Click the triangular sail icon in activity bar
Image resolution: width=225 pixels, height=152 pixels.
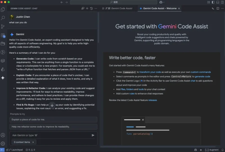pyautogui.click(x=3, y=69)
